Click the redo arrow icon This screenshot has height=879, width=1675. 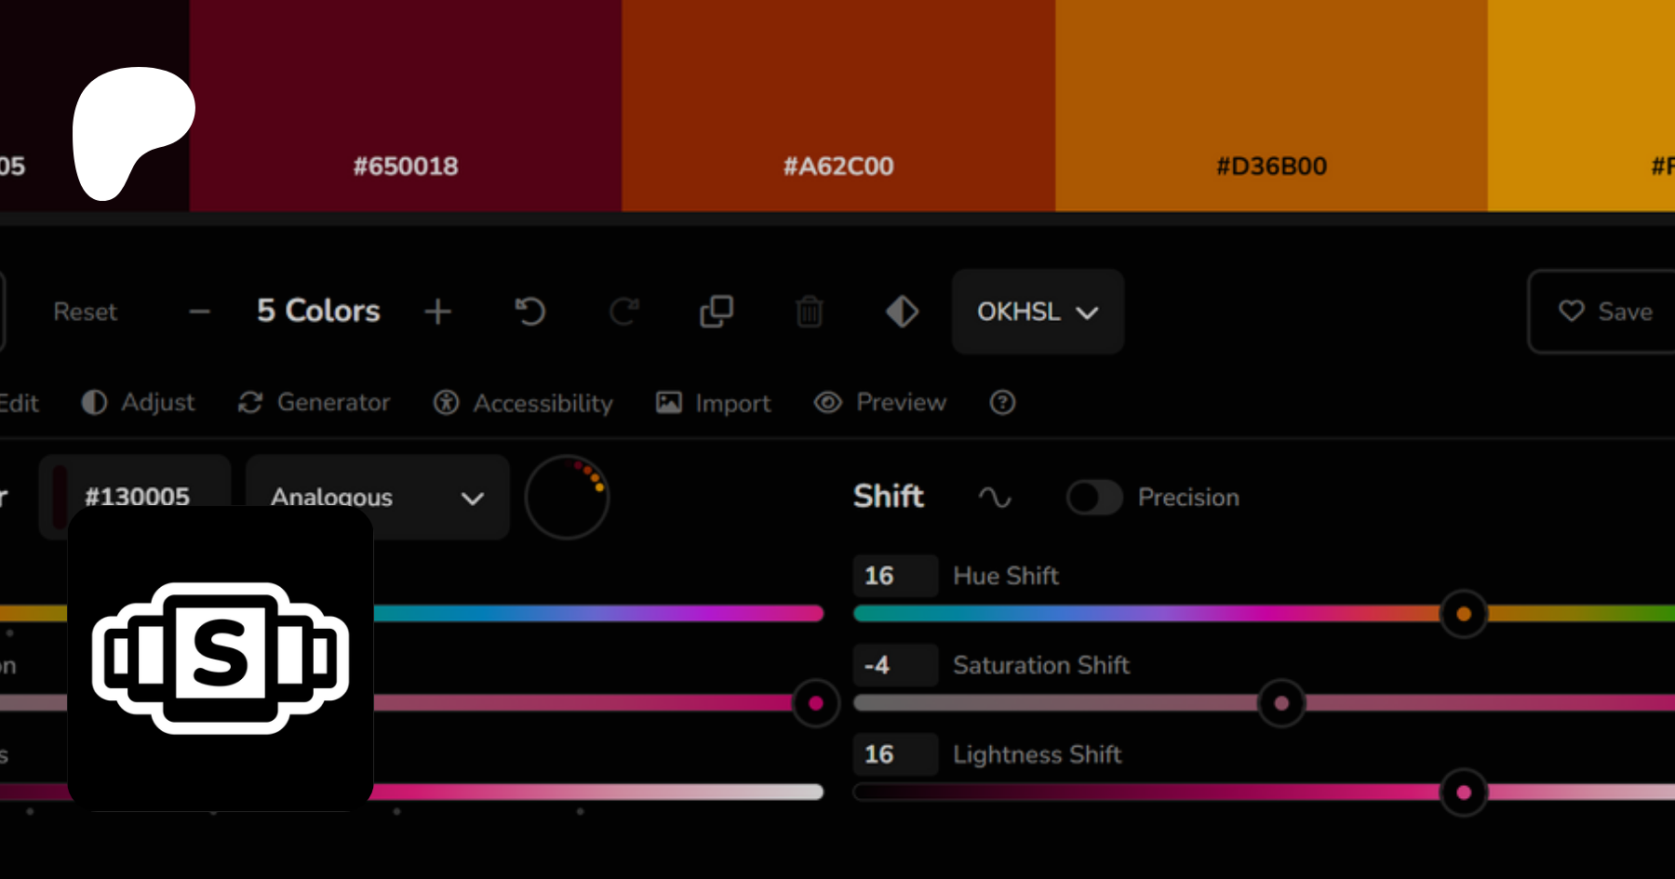coord(623,312)
